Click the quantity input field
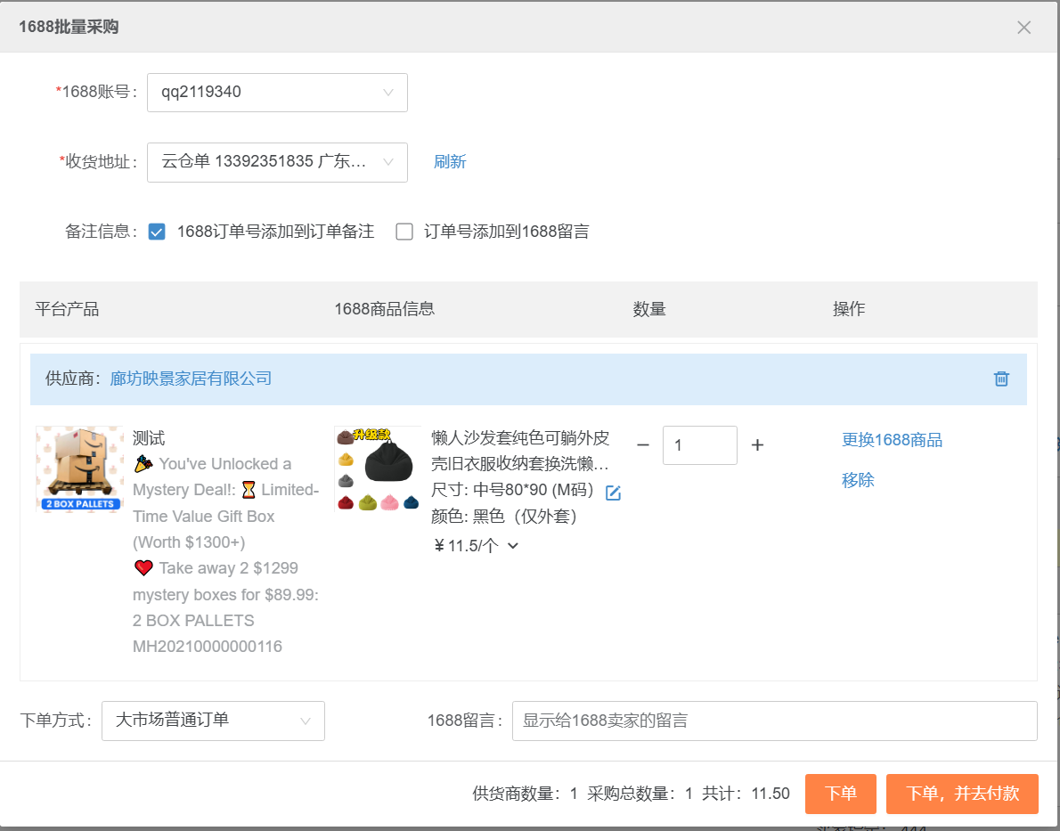 [x=699, y=444]
